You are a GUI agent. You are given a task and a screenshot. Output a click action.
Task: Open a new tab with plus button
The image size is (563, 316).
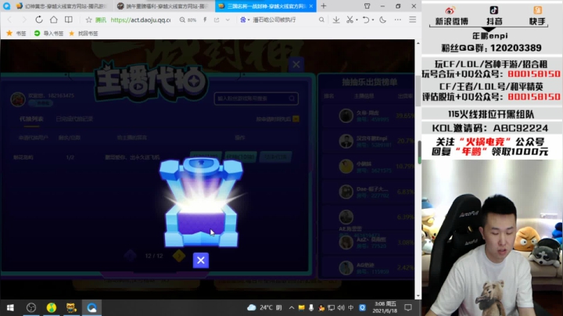pos(324,6)
